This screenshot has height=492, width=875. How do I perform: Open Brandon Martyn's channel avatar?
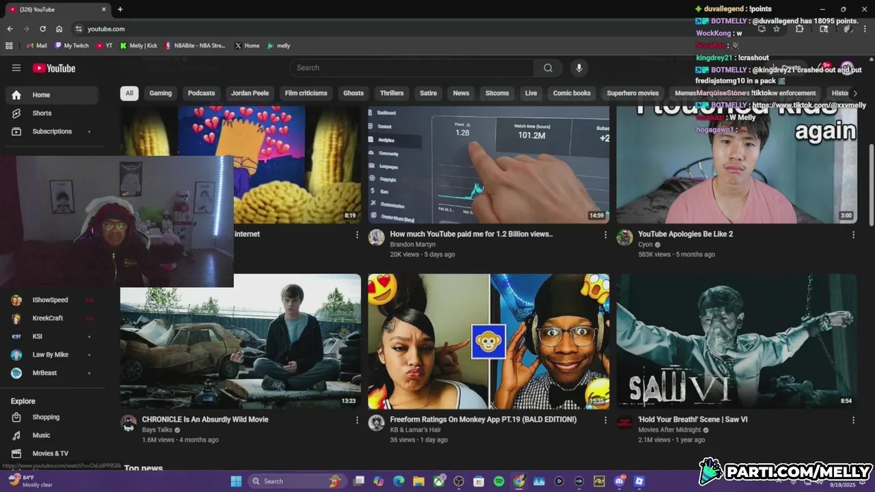pos(376,237)
